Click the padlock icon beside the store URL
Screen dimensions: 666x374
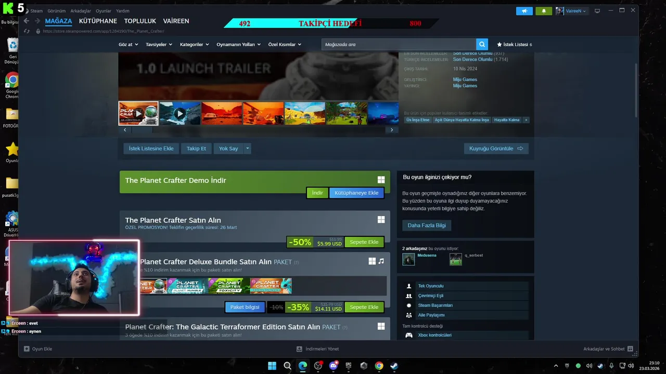(x=37, y=31)
